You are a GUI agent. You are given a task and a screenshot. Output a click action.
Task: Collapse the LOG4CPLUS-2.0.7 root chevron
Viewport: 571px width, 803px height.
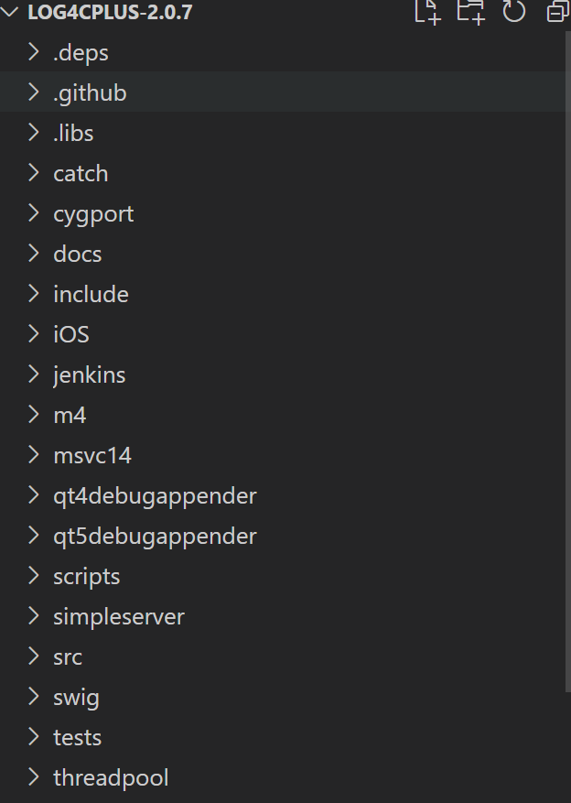tap(10, 13)
